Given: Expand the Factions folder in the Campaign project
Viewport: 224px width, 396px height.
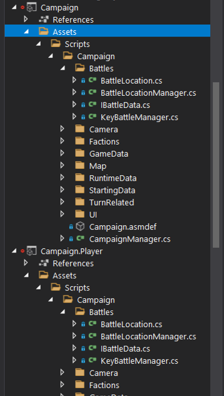Looking at the screenshot, I should tap(62, 141).
